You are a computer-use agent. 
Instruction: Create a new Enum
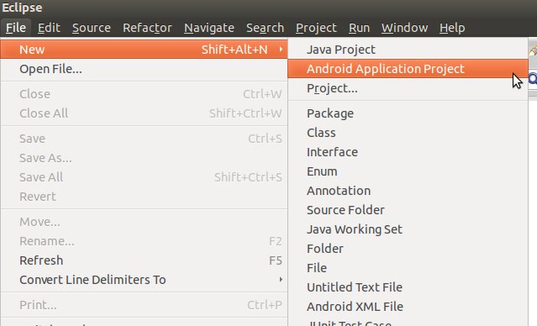(408, 171)
